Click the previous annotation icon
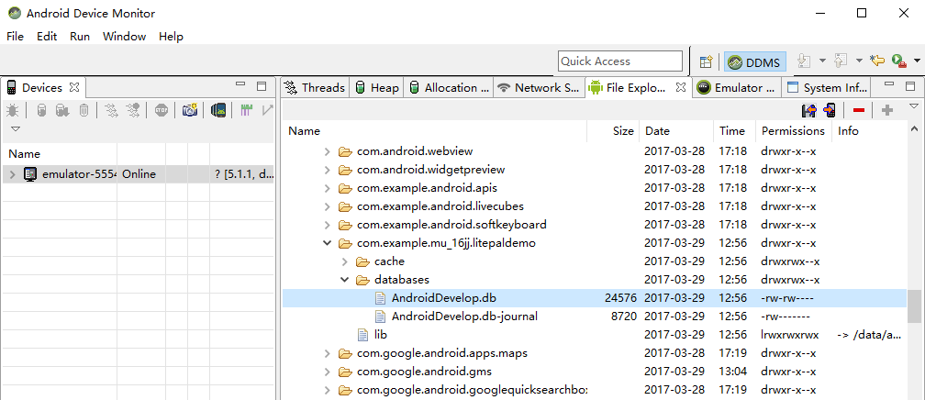The width and height of the screenshot is (925, 400). tap(841, 61)
